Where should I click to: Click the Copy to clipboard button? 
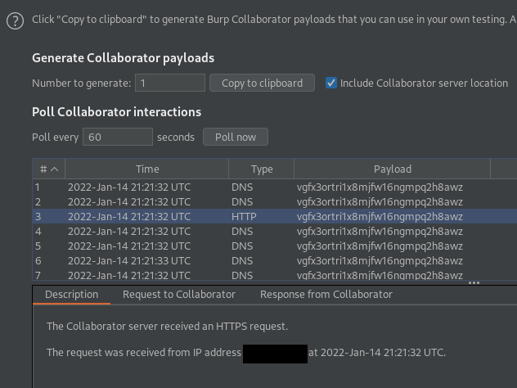[262, 83]
